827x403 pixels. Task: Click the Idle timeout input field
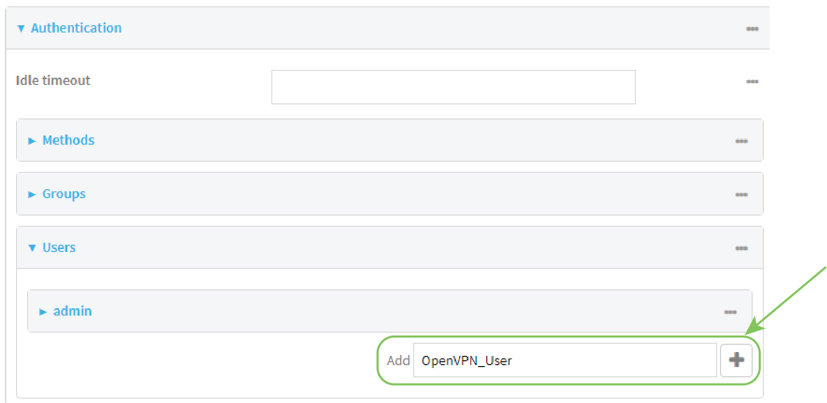click(453, 87)
